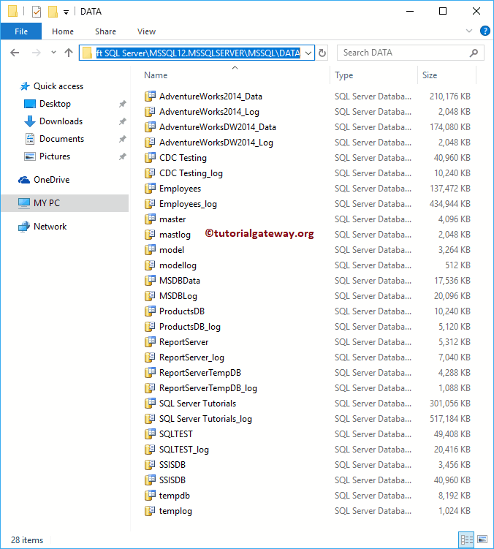Image resolution: width=494 pixels, height=549 pixels.
Task: Open Desktop in Quick access
Action: pyautogui.click(x=55, y=104)
